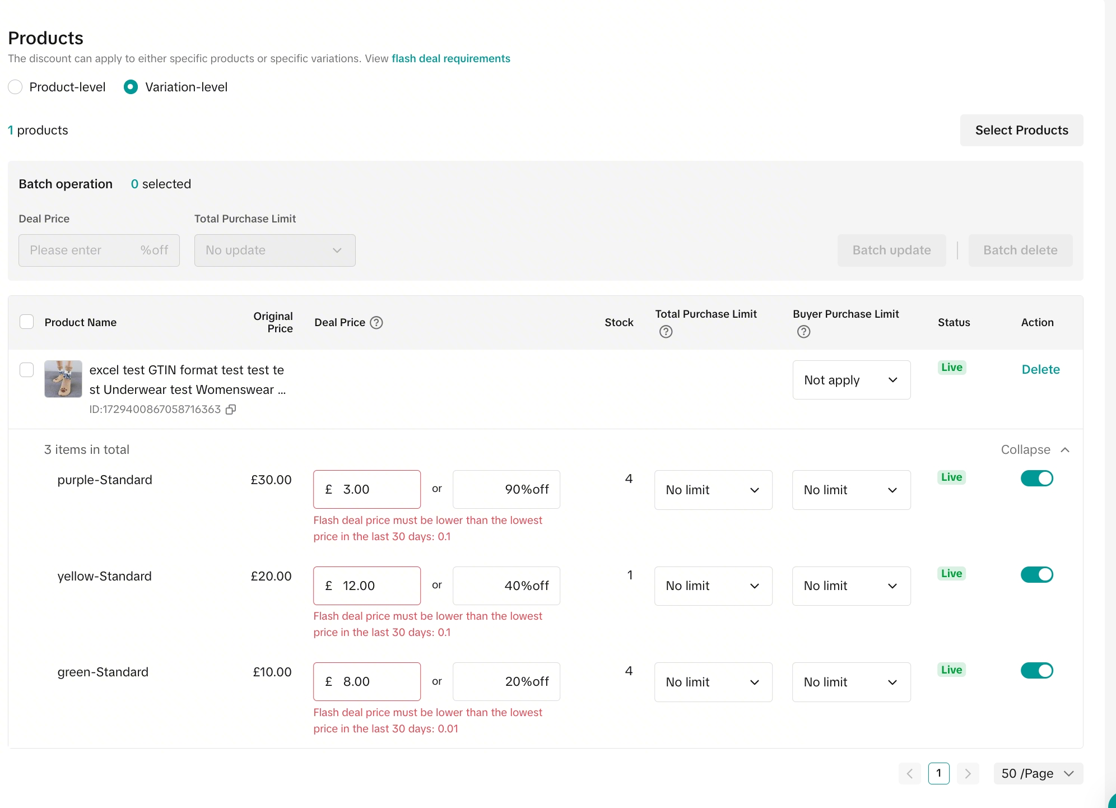Open the flash deal requirements link

pos(451,59)
